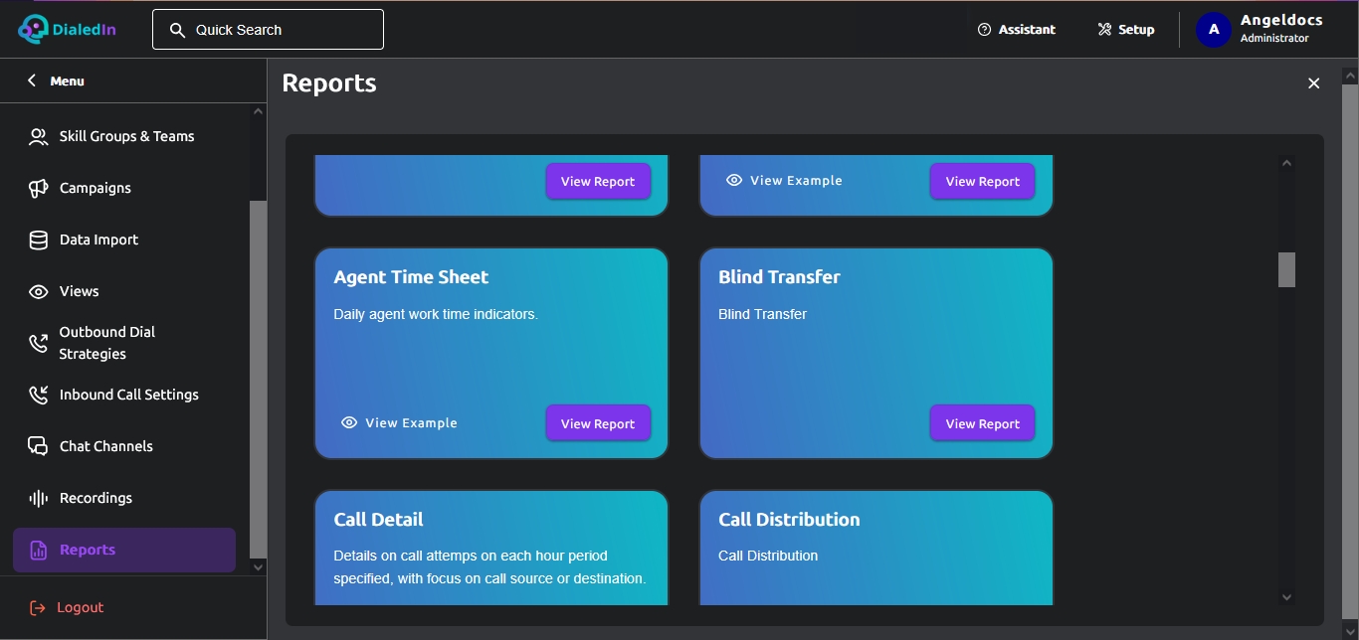Image resolution: width=1359 pixels, height=640 pixels.
Task: Click the Skill Groups people icon
Action: [38, 137]
